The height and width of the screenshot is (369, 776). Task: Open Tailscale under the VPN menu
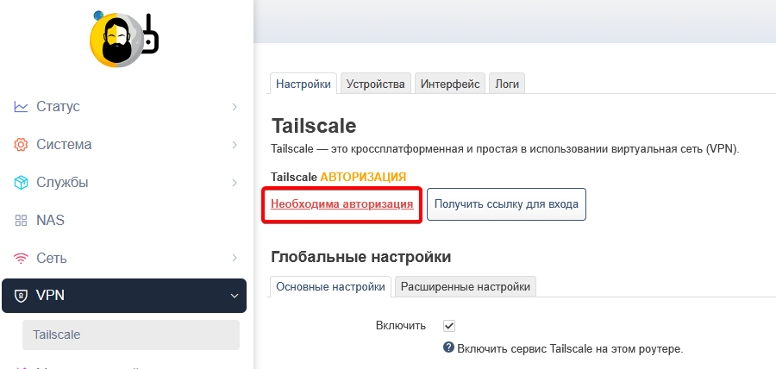click(x=131, y=335)
